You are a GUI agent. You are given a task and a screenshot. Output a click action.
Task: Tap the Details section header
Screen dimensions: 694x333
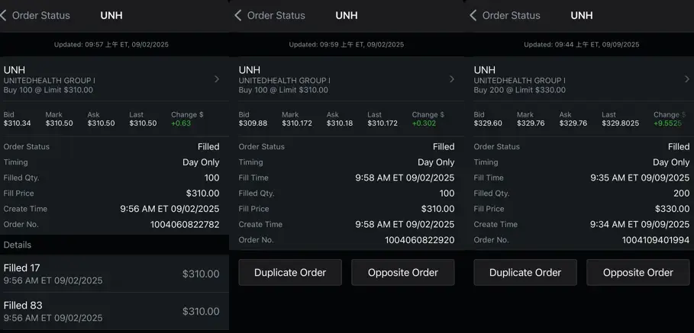[115, 245]
